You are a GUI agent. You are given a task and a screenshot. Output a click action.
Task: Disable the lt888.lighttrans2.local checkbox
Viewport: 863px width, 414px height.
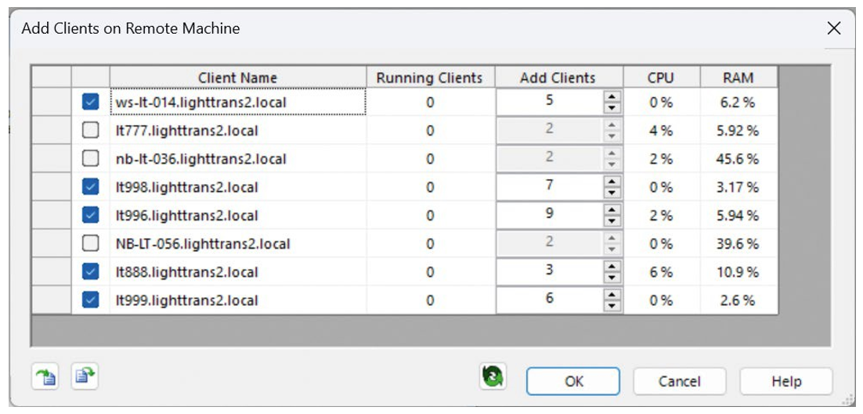90,272
